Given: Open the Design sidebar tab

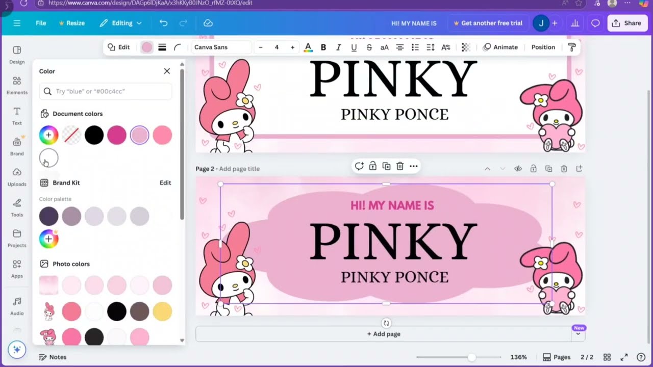Looking at the screenshot, I should point(17,55).
